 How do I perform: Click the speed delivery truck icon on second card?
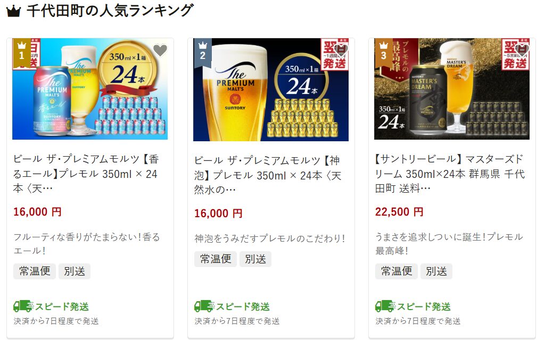204,306
